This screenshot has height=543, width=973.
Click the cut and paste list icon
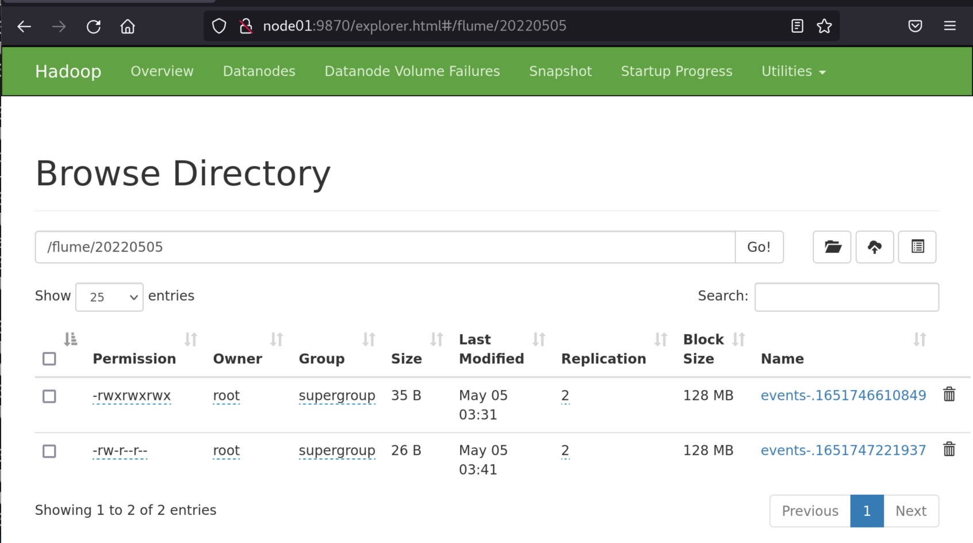(917, 247)
